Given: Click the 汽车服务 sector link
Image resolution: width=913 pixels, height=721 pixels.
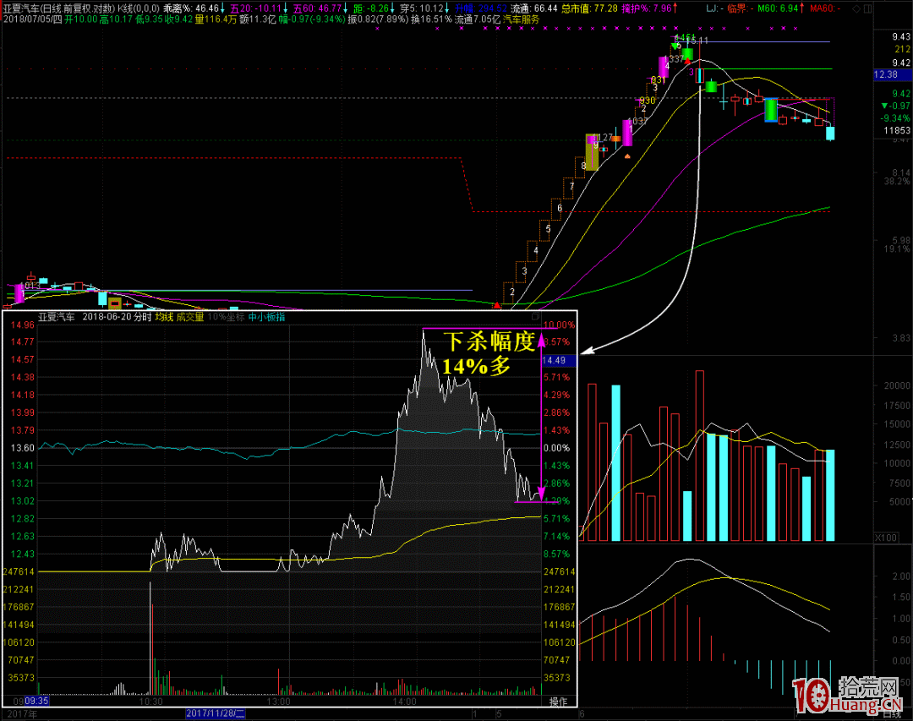Looking at the screenshot, I should click(x=522, y=19).
